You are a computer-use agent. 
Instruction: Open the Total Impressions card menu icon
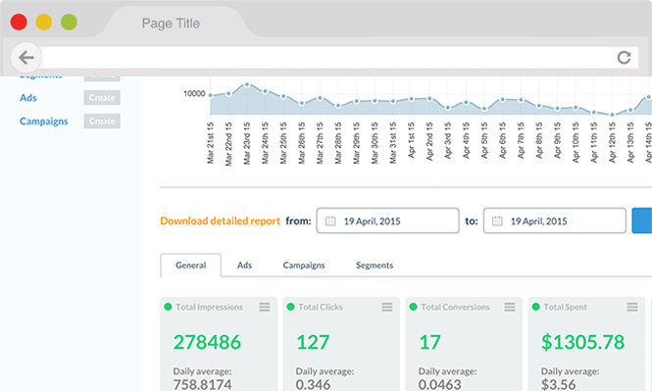pyautogui.click(x=265, y=307)
